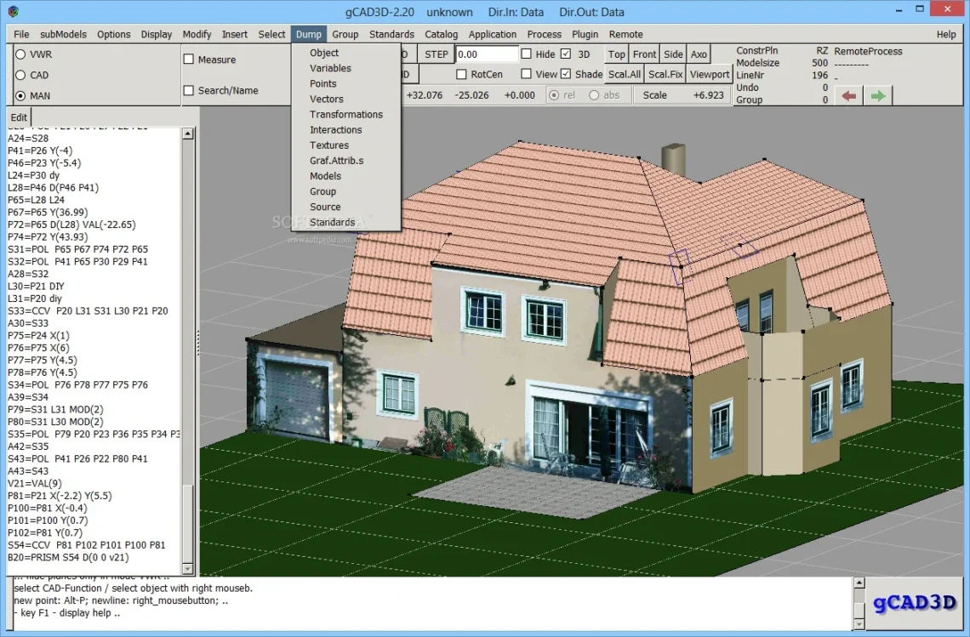This screenshot has width=970, height=637.
Task: Choose Variables from the Dump menu
Action: tap(330, 68)
